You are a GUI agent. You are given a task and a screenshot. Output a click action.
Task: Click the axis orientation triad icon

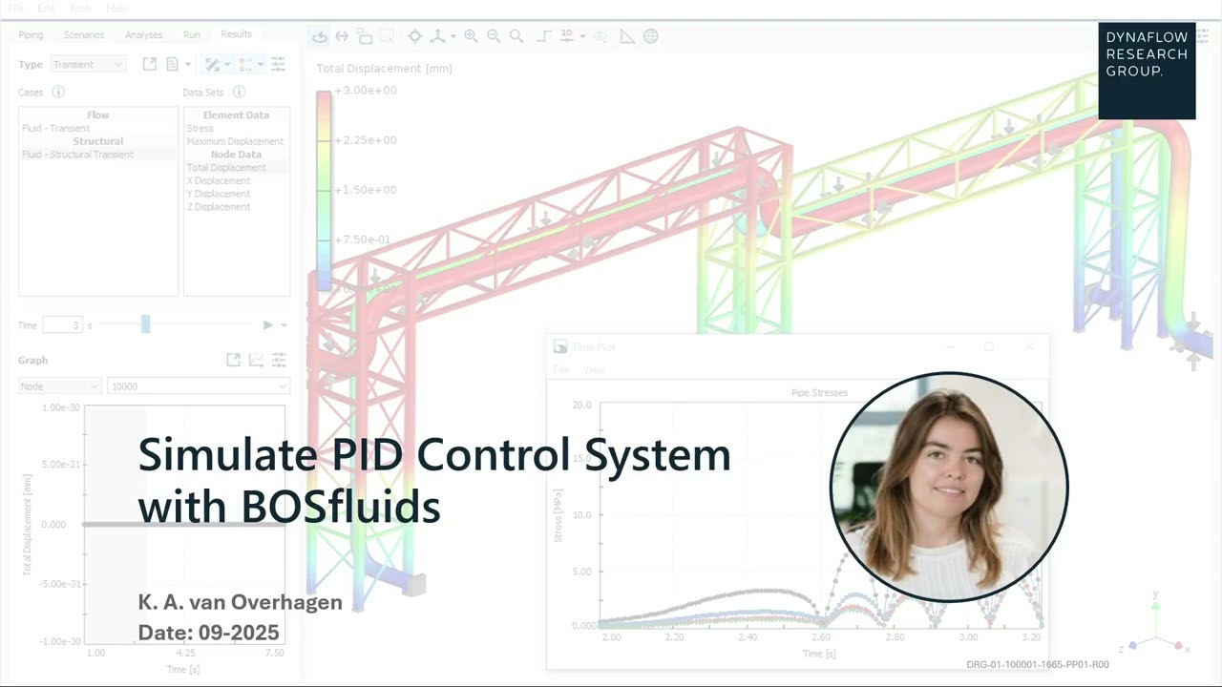[437, 36]
